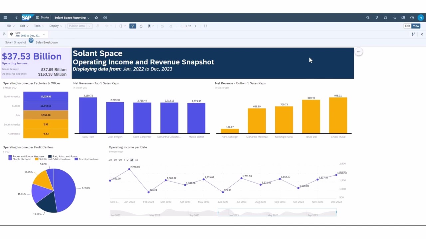Open the bookmark dropdown in toolbar
Screen dimensions: 426x239
click(150, 26)
